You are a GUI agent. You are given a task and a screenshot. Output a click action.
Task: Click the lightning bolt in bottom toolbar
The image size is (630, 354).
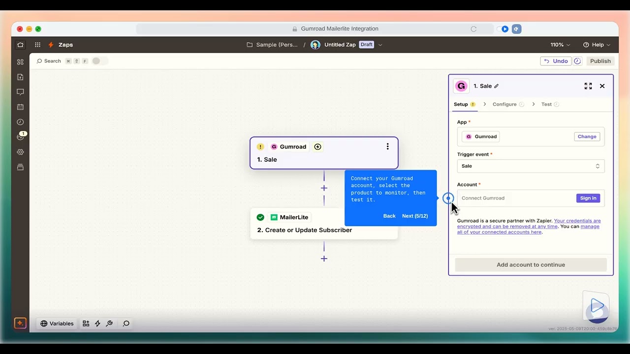pyautogui.click(x=97, y=324)
